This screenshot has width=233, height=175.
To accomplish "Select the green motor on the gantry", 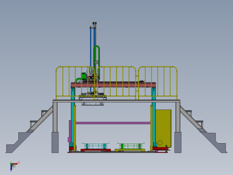I will (x=84, y=76).
